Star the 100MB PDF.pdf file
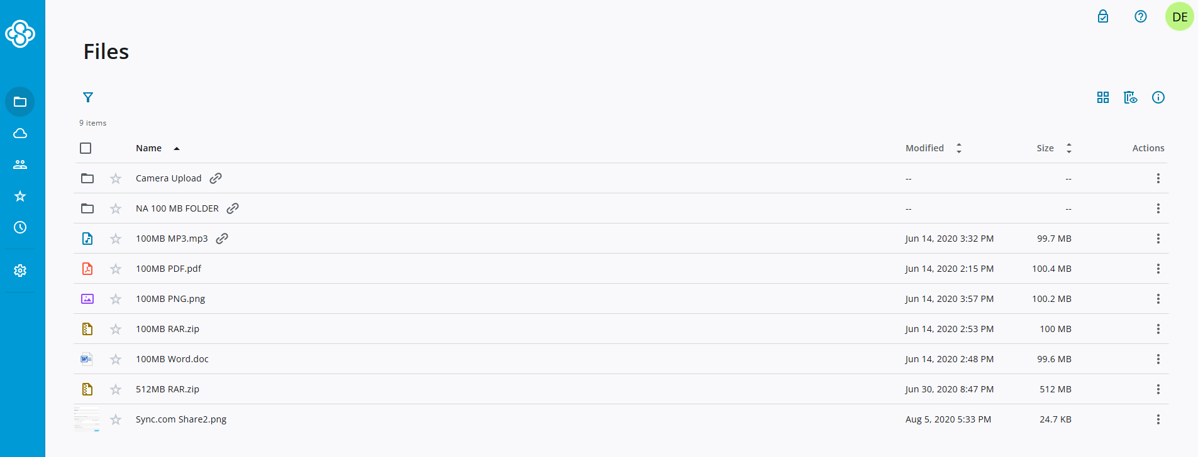The image size is (1198, 457). click(x=116, y=269)
